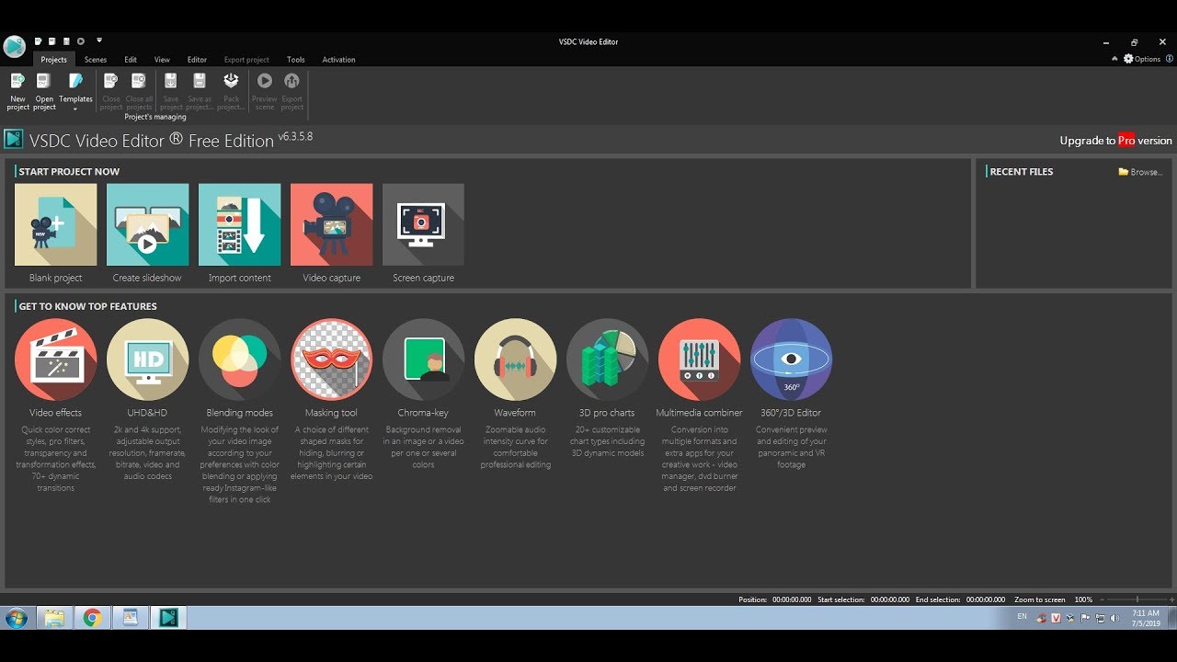Open the Options gear menu
The height and width of the screenshot is (662, 1177).
coord(1142,59)
